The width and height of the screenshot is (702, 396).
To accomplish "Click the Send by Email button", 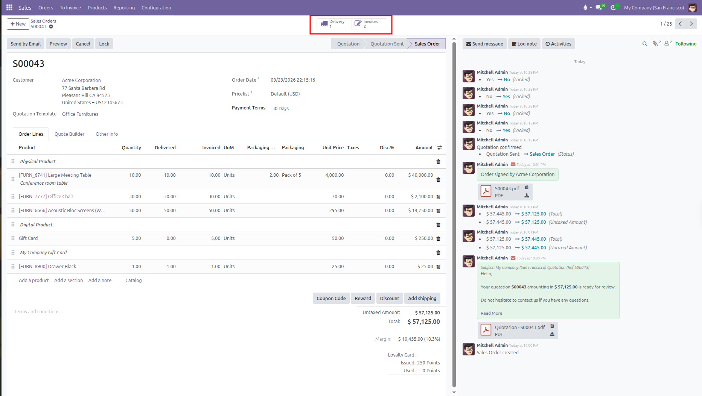I will click(x=26, y=44).
